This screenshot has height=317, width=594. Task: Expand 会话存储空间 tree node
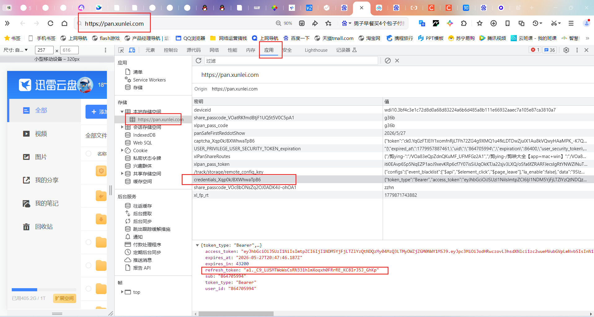point(122,127)
